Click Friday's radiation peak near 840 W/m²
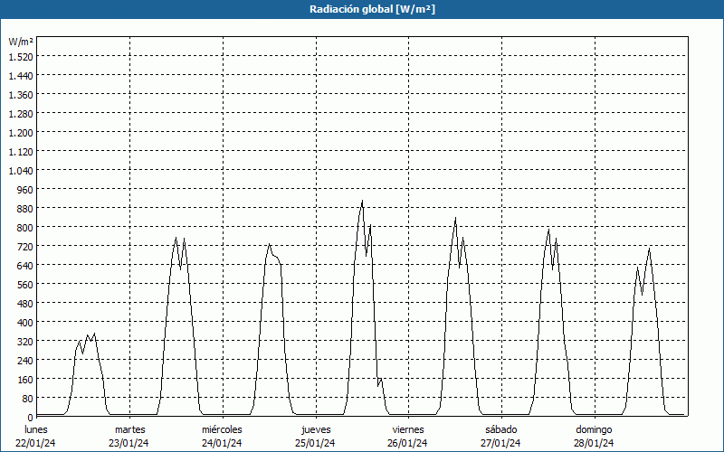This screenshot has width=724, height=452. (455, 218)
